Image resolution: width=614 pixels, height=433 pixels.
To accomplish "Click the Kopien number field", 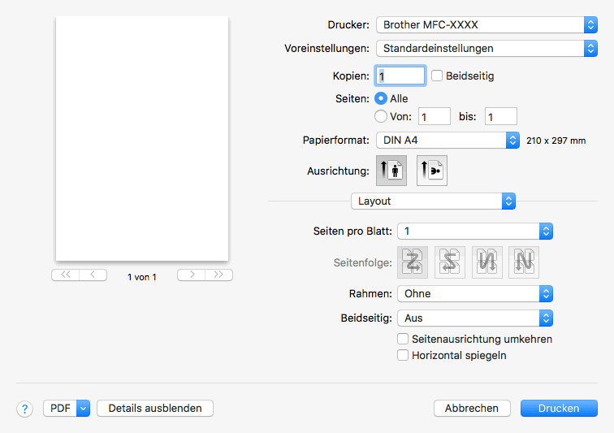I will pos(400,76).
